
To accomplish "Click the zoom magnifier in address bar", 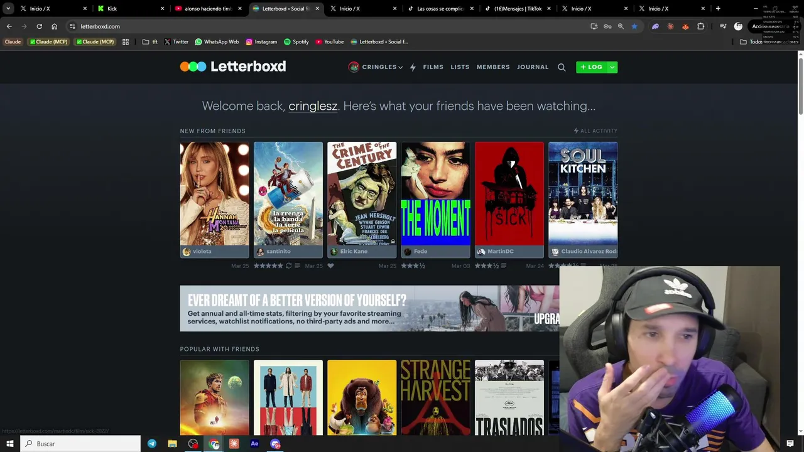I will pyautogui.click(x=621, y=26).
